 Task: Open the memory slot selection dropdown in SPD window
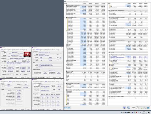(36, 85)
